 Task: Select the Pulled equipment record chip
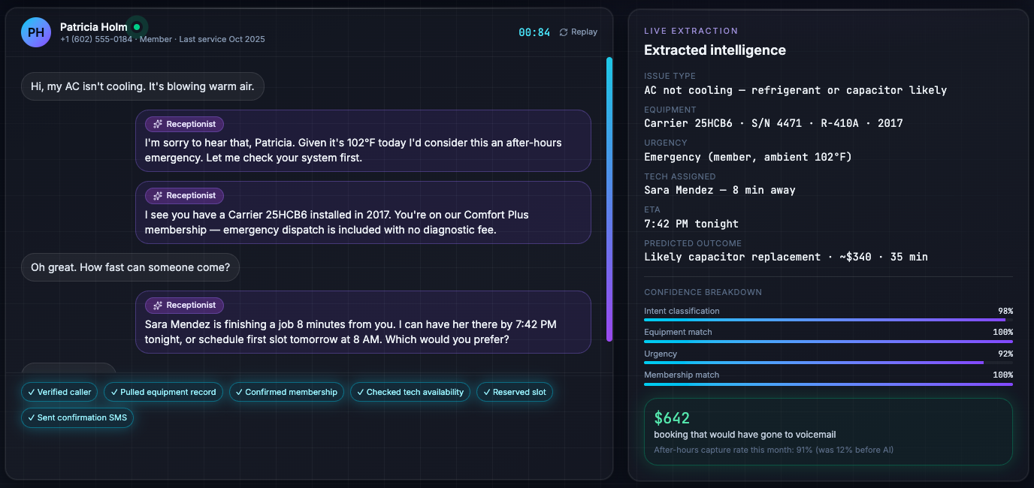163,392
